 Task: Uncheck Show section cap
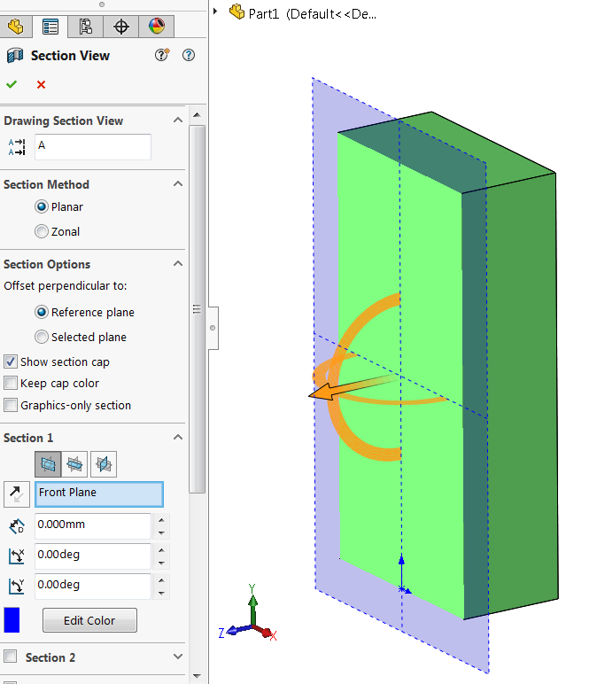point(11,361)
